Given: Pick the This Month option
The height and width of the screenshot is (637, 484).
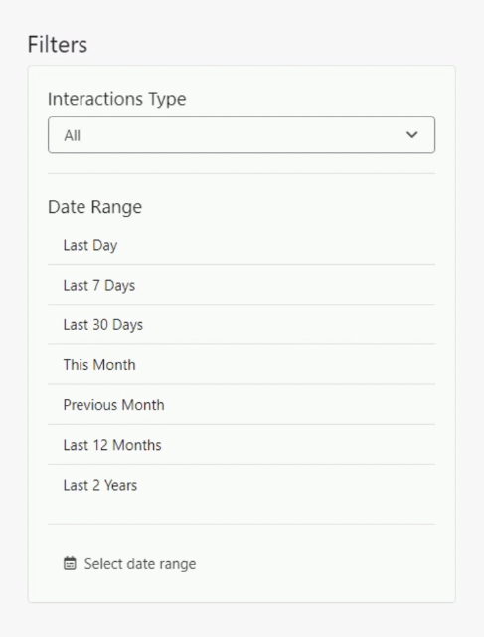Looking at the screenshot, I should (x=242, y=365).
